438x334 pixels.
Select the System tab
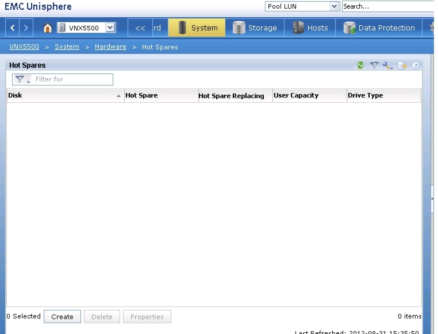click(x=197, y=28)
